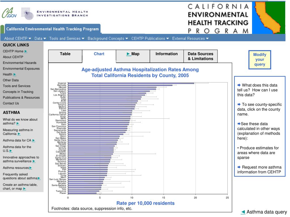Click the chart footnotes text
The width and height of the screenshot is (290, 217).
coord(92,209)
